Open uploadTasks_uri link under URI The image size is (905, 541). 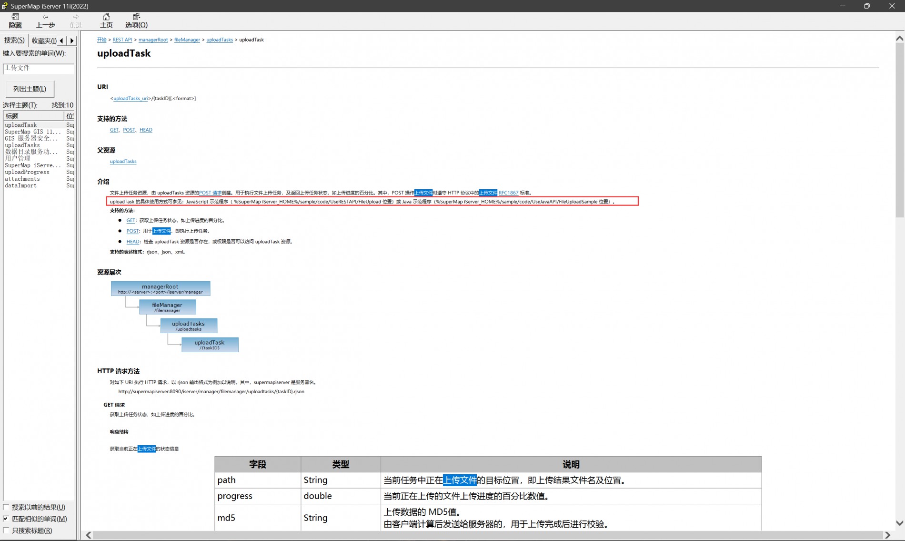131,98
